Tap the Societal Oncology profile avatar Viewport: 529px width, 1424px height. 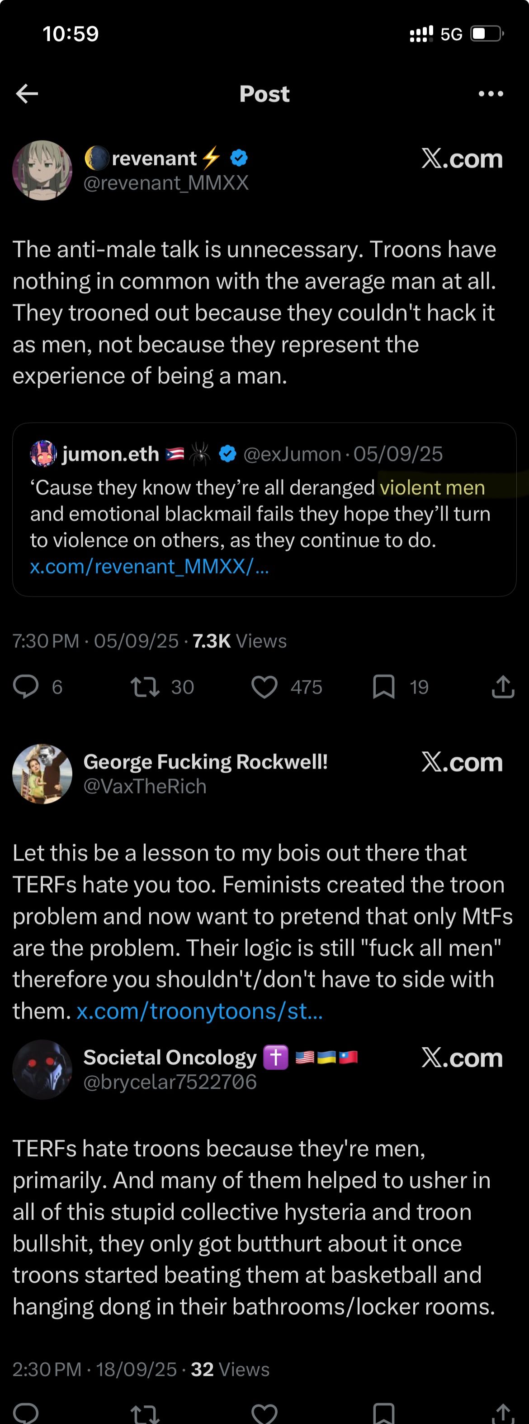43,1069
